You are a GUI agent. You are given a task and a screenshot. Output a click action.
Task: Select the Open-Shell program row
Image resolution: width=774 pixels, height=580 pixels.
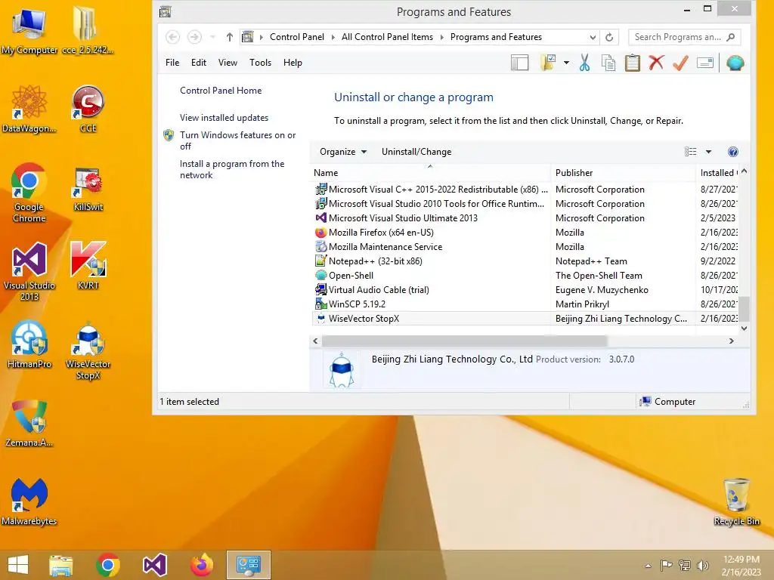525,275
